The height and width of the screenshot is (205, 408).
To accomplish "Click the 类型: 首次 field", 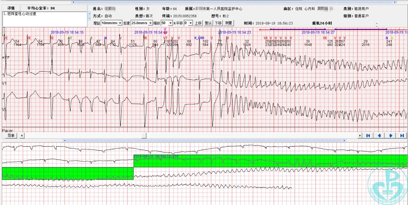I will [144, 16].
